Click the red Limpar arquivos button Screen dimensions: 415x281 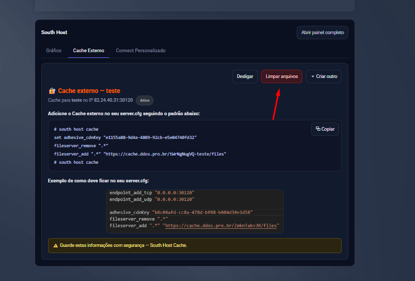(x=282, y=76)
